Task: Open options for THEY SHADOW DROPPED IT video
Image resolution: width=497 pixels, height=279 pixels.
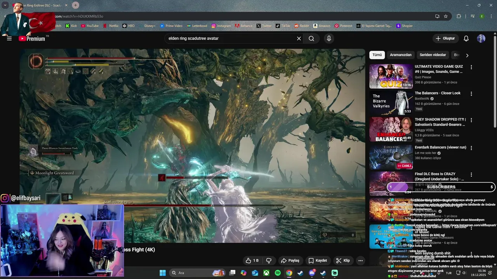Action: point(471,121)
